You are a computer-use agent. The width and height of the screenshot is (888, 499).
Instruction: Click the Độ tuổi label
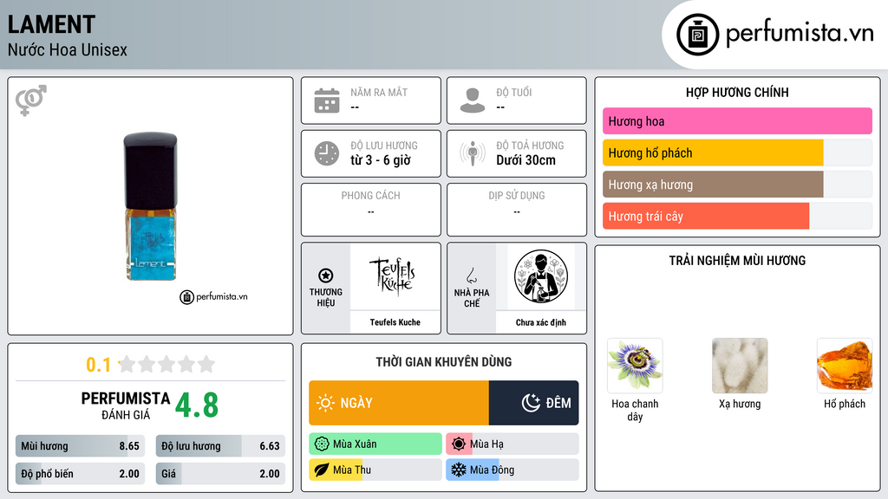[x=514, y=92]
